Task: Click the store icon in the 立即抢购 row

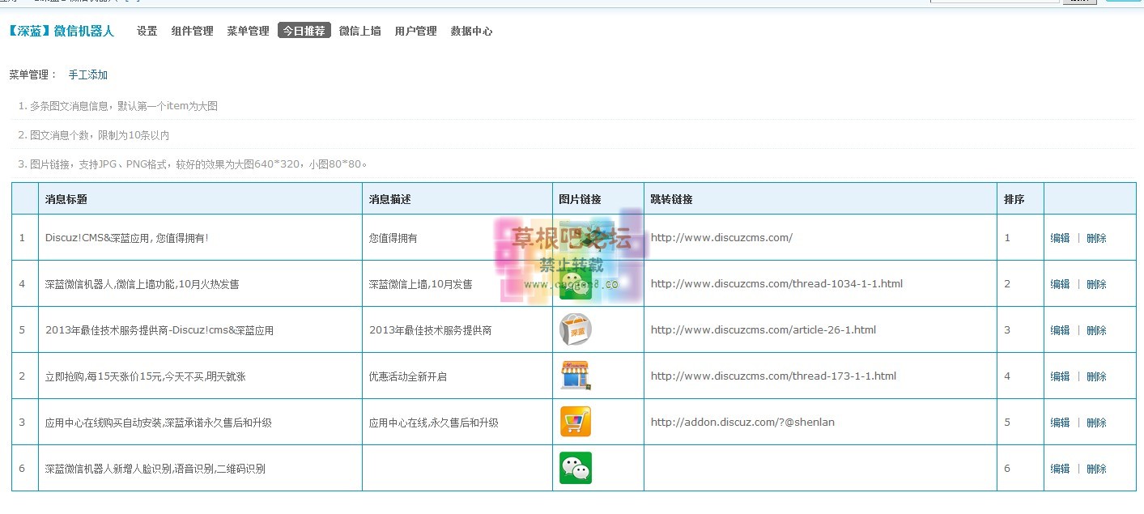Action: 576,376
